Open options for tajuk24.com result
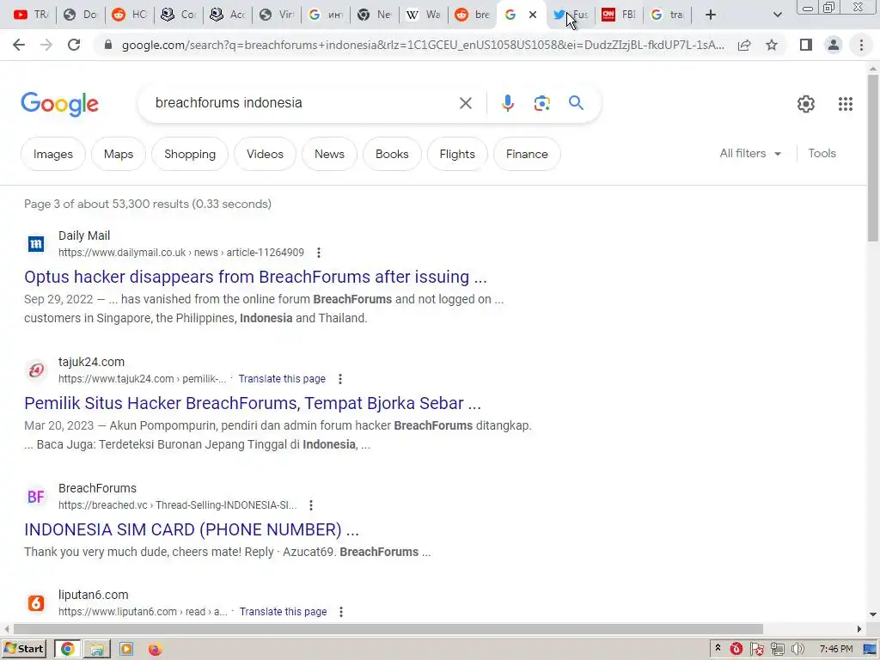This screenshot has width=880, height=660. click(340, 379)
